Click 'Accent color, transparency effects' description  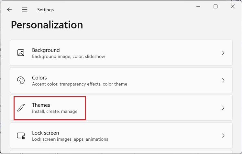pos(80,84)
